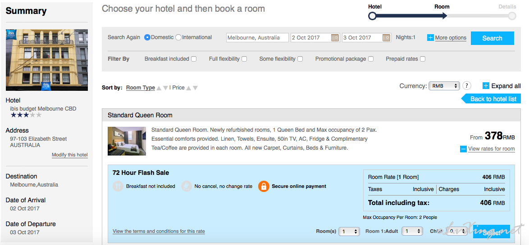Tick the Full flexibility checkbox

(x=244, y=59)
